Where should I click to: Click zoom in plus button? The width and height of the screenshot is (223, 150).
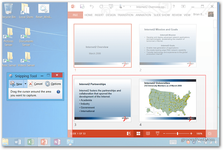tap(191, 134)
